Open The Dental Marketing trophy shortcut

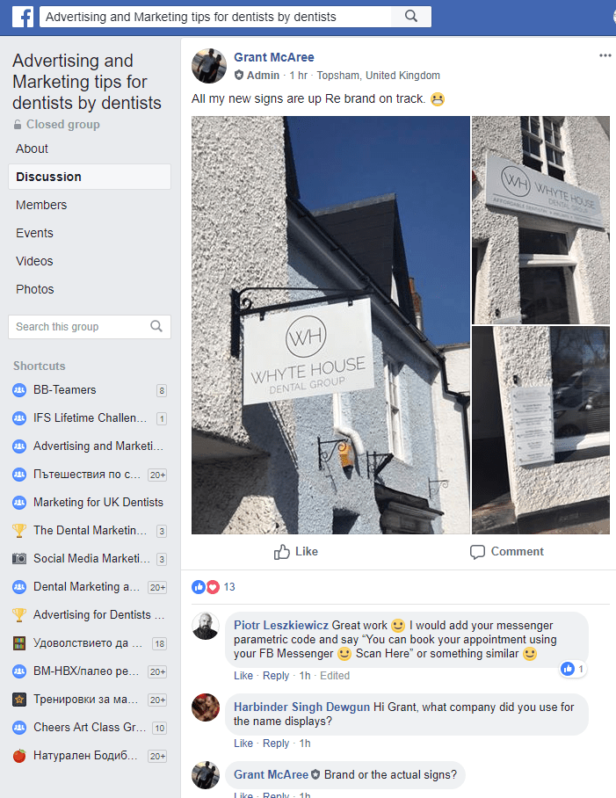tap(90, 530)
